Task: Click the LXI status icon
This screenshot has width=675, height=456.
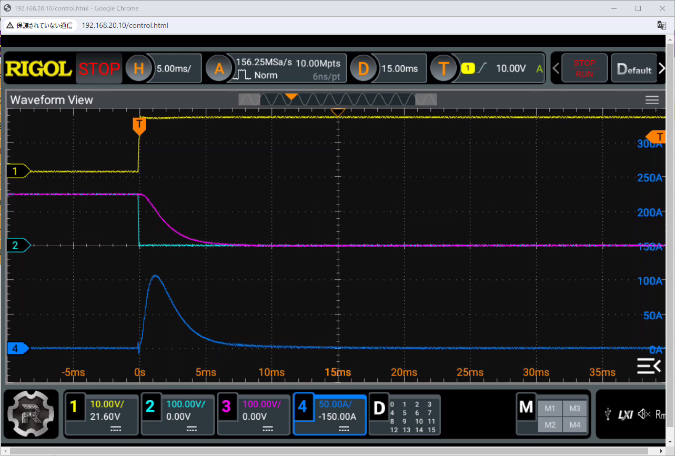Action: (626, 415)
